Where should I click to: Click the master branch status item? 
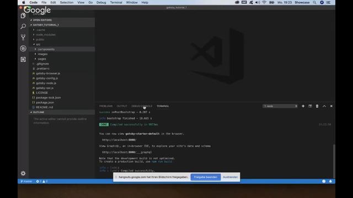tap(26, 182)
